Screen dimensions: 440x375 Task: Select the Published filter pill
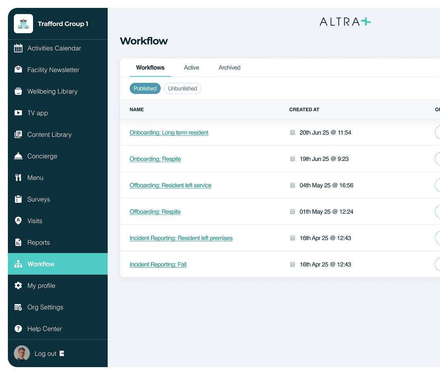coord(145,88)
